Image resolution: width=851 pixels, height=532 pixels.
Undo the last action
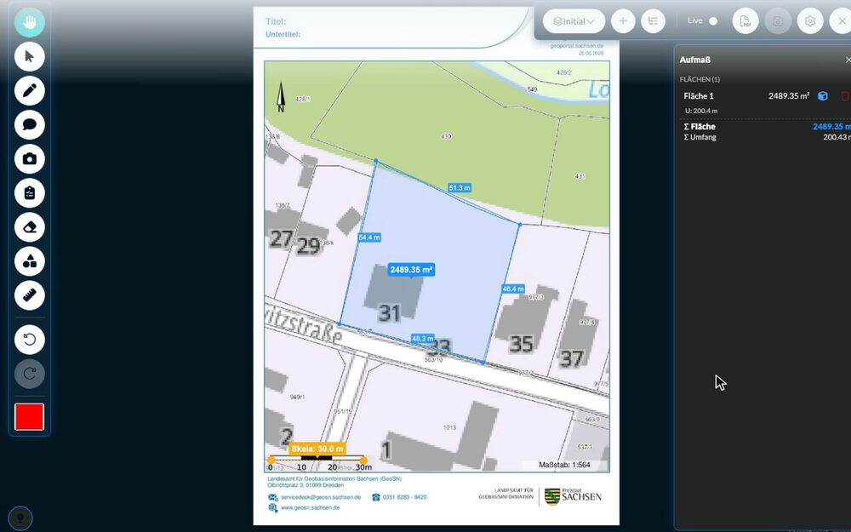point(29,340)
